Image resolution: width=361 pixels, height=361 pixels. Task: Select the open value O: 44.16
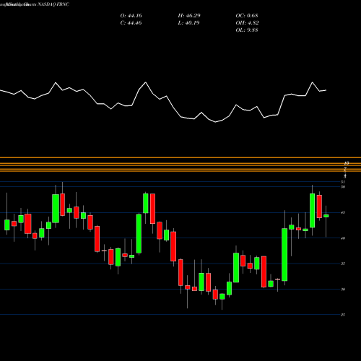pos(131,16)
